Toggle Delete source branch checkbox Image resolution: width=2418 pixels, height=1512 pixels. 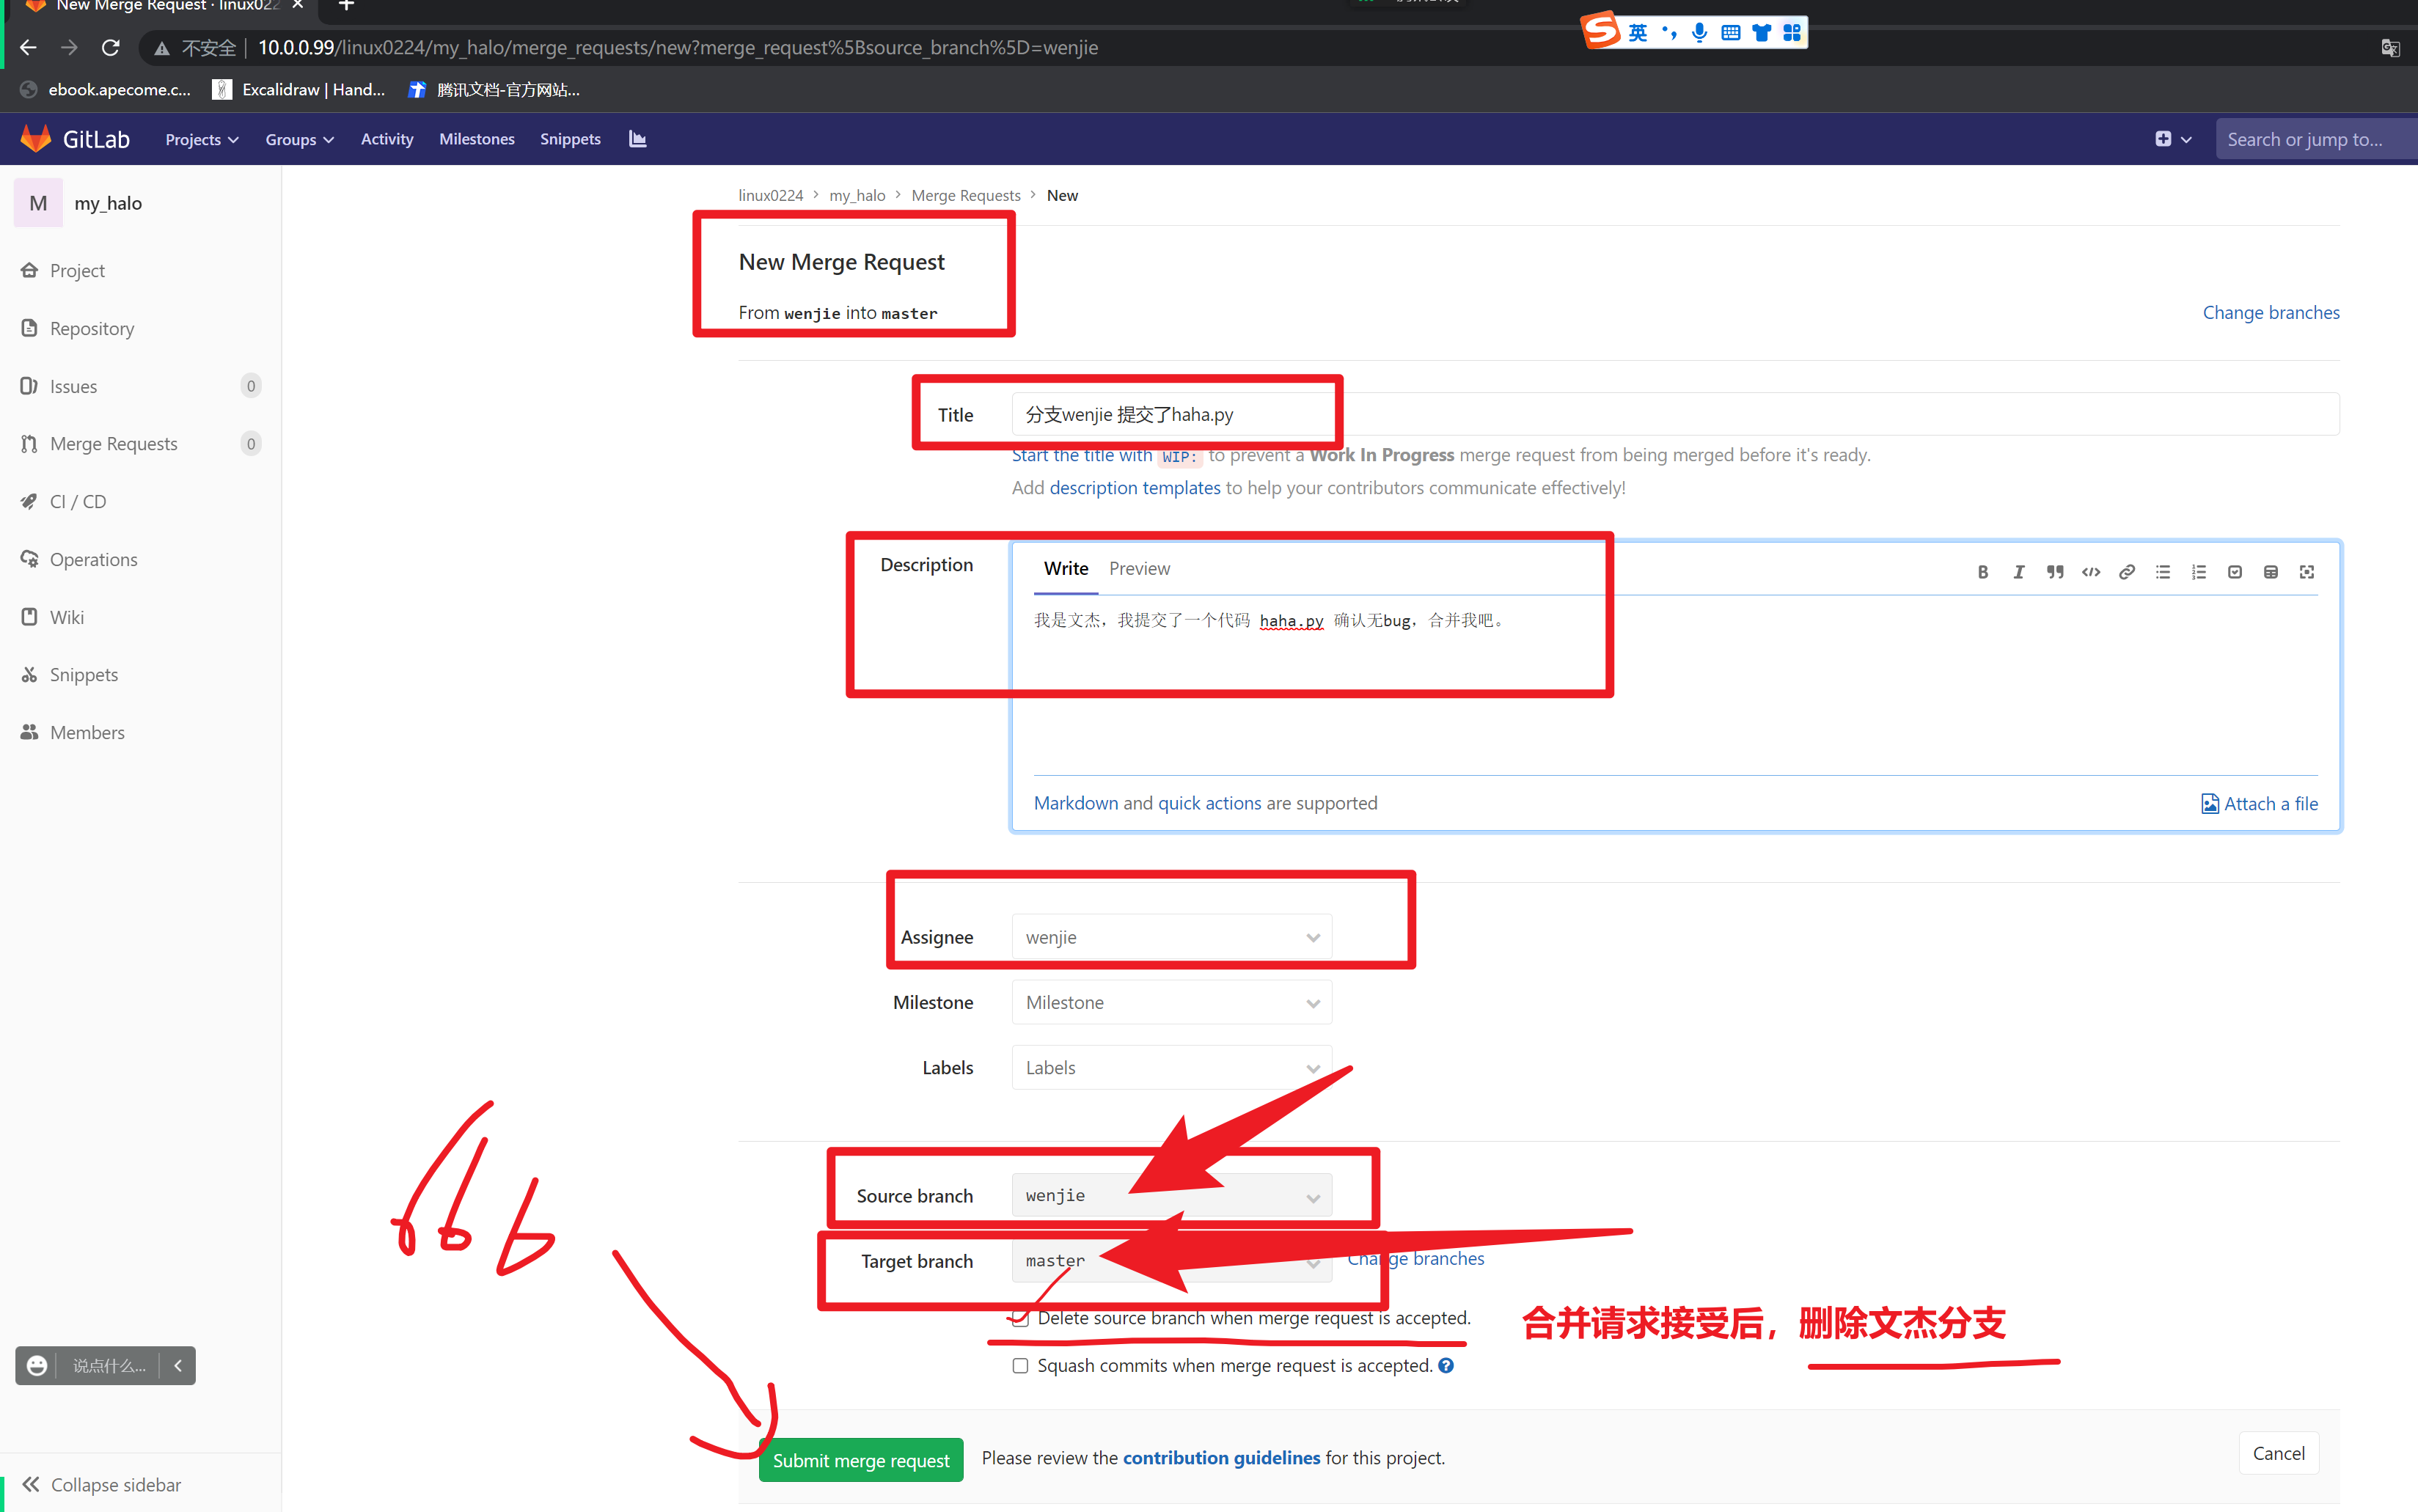pos(1020,1318)
